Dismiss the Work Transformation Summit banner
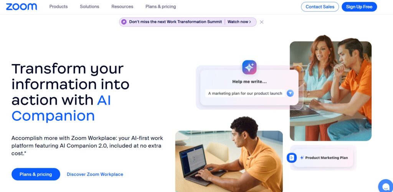This screenshot has height=192, width=393. point(261,22)
